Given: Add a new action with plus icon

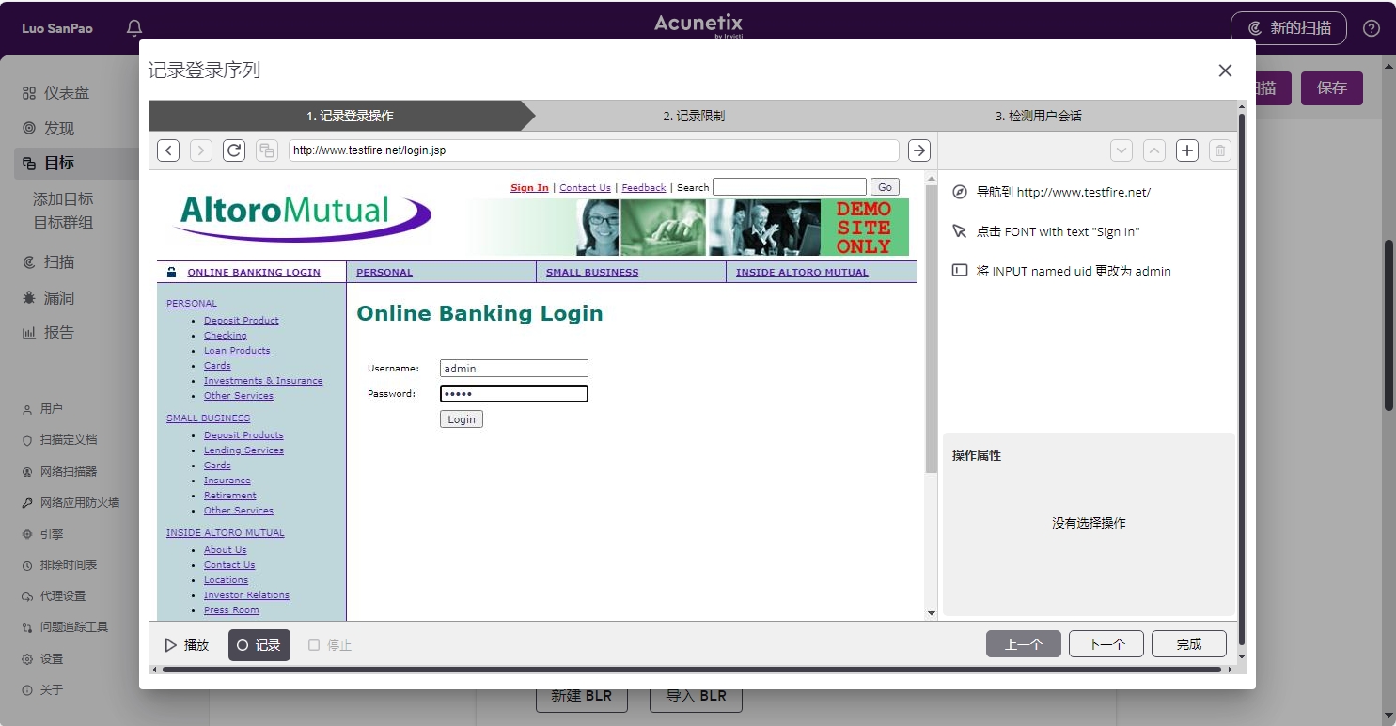Looking at the screenshot, I should 1187,150.
